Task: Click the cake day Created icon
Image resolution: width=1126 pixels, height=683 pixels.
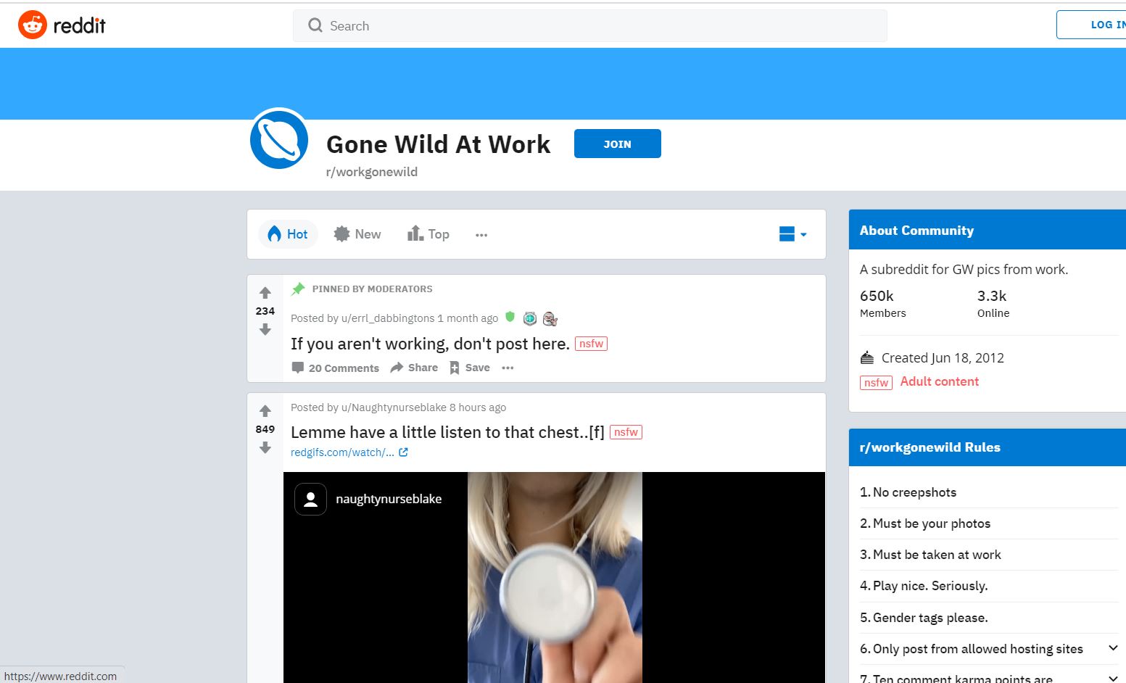Action: [x=867, y=357]
